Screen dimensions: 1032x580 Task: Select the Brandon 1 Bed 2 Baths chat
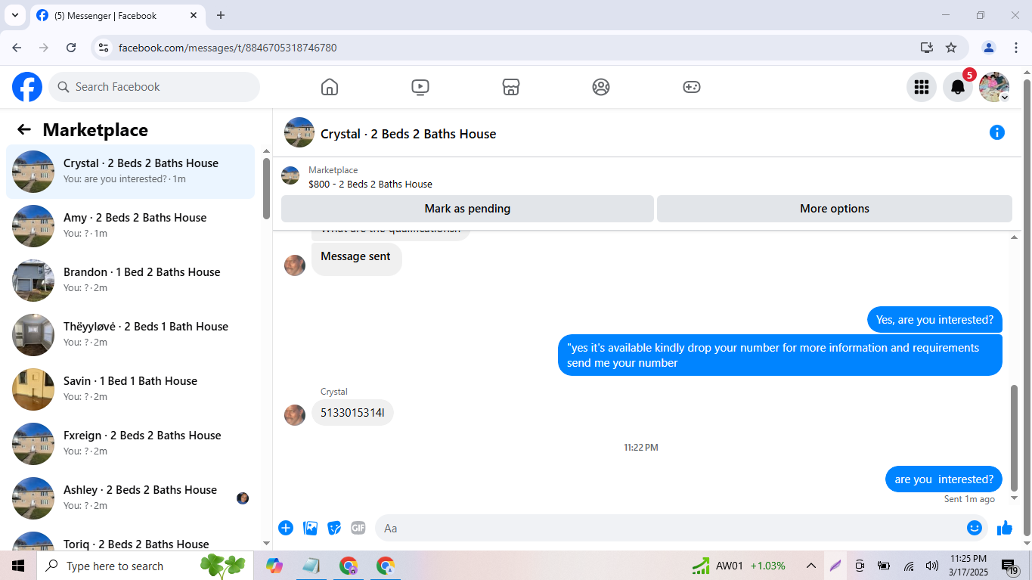pyautogui.click(x=131, y=281)
